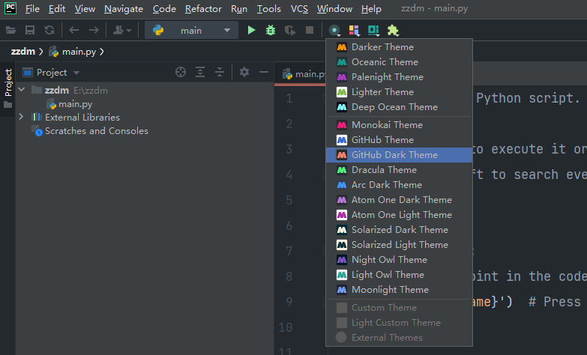587x355 pixels.
Task: Select Night Owl Theme
Action: [399, 260]
